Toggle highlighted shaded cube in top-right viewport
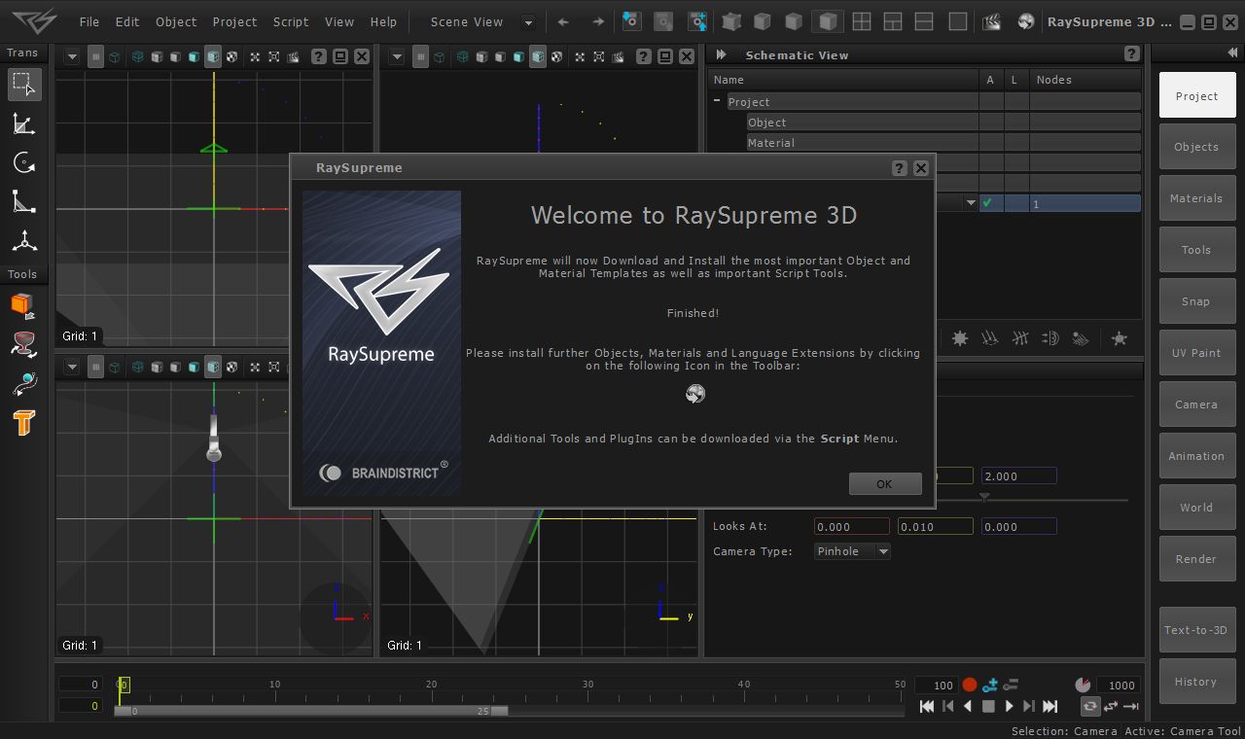The image size is (1245, 739). [x=538, y=57]
